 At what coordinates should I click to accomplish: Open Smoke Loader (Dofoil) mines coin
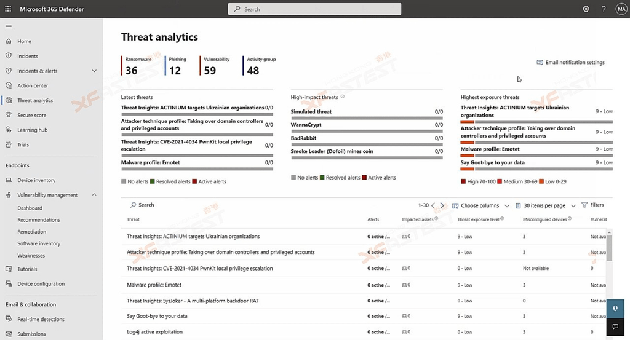(332, 151)
